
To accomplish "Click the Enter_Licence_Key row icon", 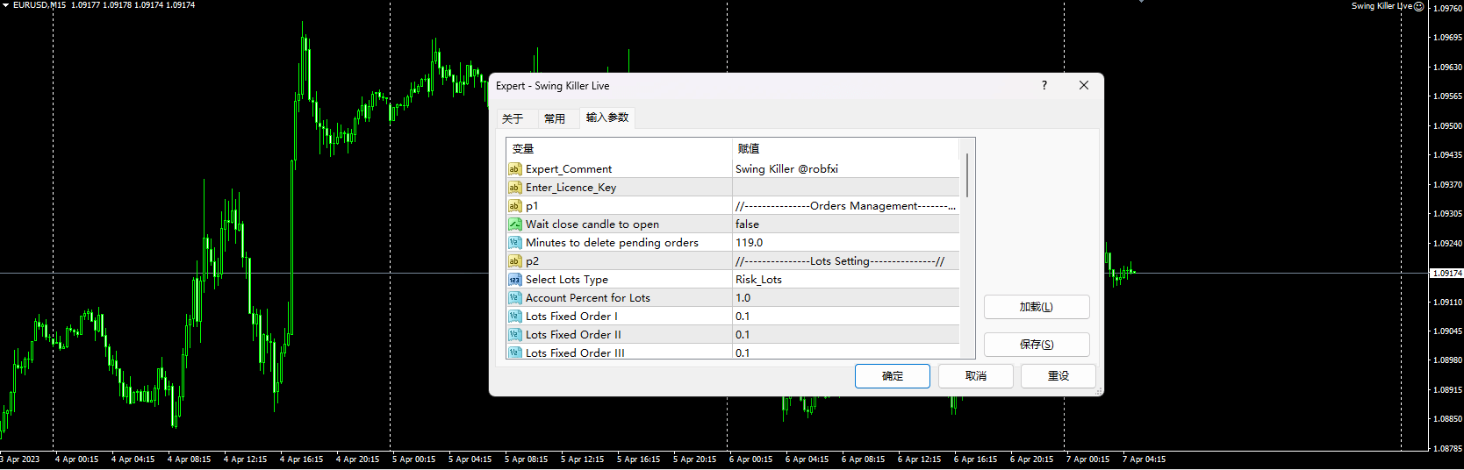I will click(514, 188).
